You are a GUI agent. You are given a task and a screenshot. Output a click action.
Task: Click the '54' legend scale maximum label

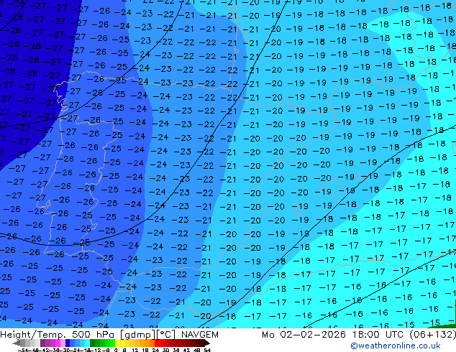coord(207,350)
